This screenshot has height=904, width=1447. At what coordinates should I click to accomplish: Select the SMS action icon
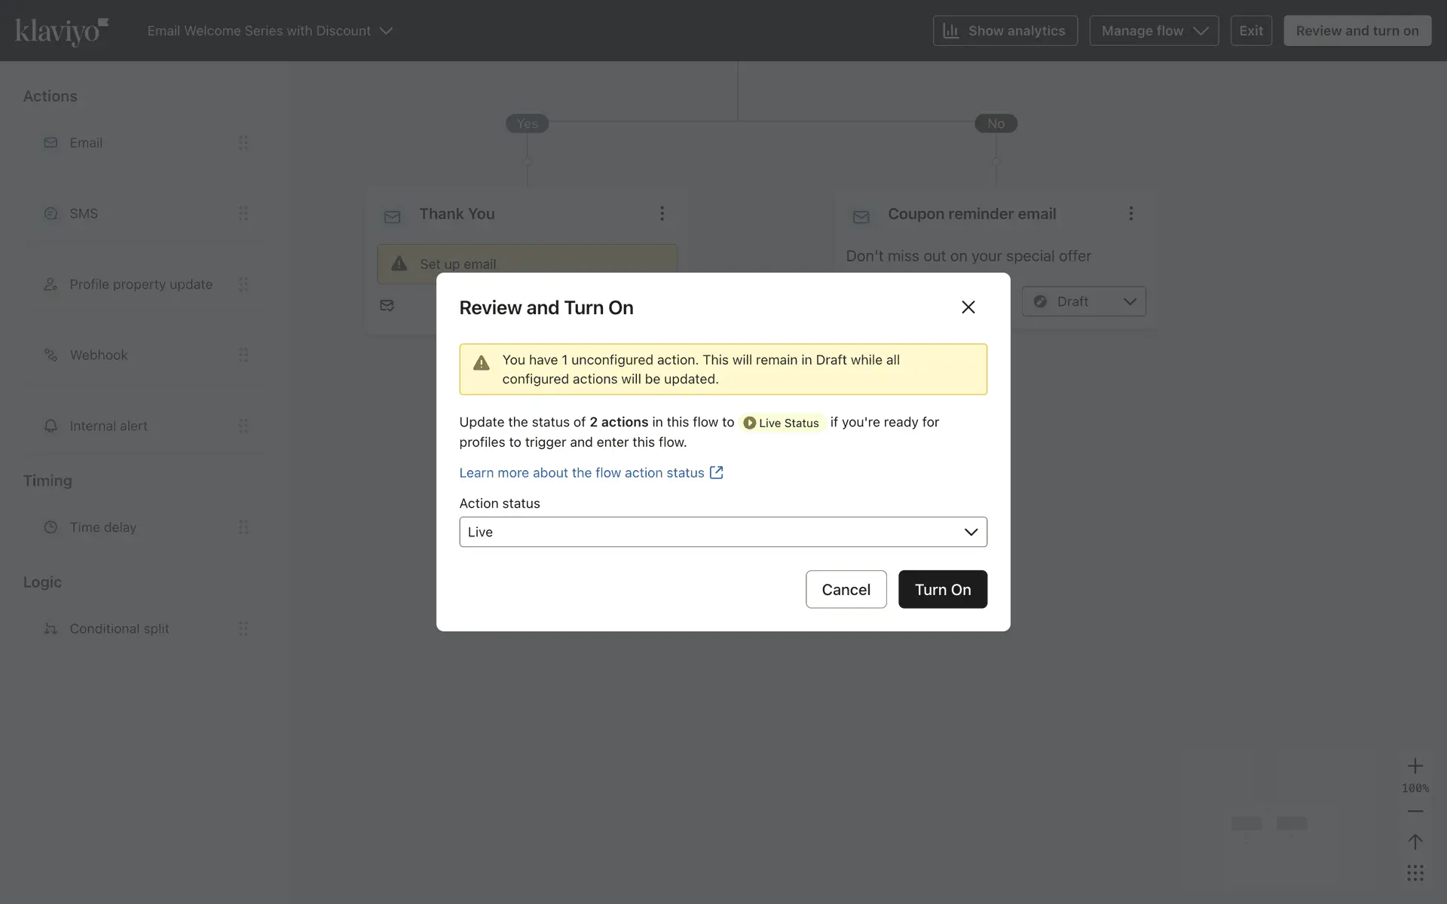pos(50,214)
